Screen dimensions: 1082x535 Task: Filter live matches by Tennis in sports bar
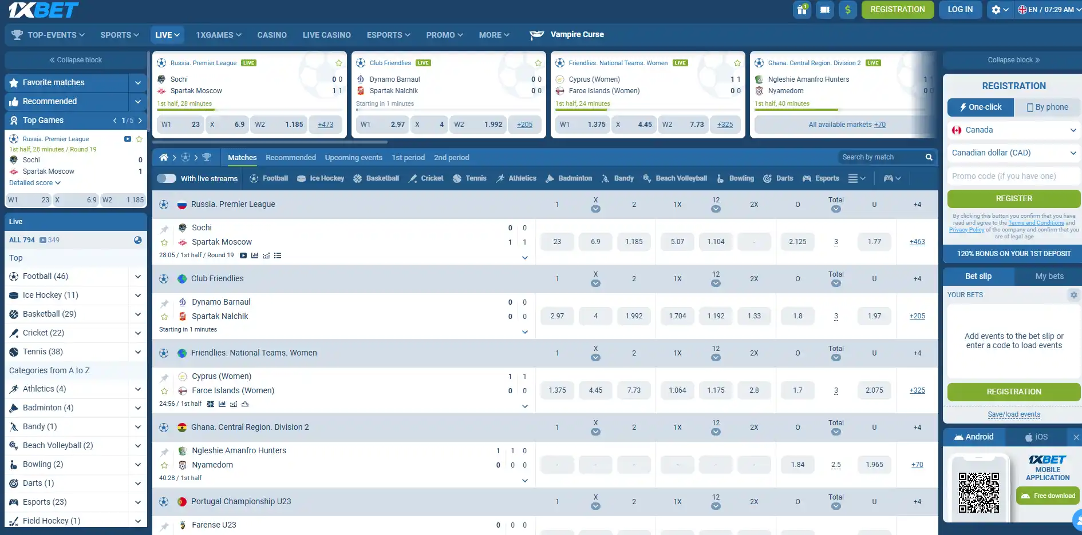pyautogui.click(x=469, y=178)
